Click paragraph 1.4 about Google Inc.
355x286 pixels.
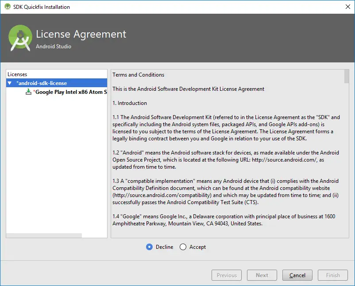[x=224, y=220]
